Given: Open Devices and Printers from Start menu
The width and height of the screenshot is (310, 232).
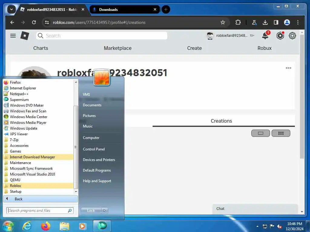Looking at the screenshot, I should pos(99,160).
